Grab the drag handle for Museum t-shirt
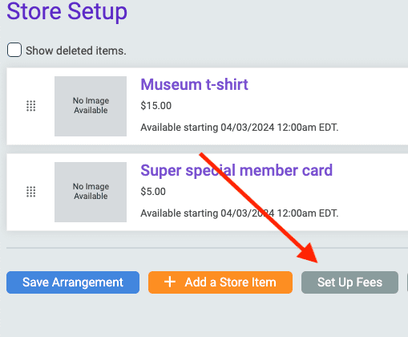The width and height of the screenshot is (408, 337). [31, 106]
